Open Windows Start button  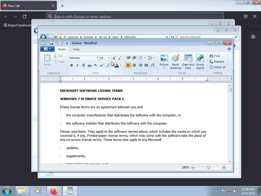pyautogui.click(x=7, y=191)
